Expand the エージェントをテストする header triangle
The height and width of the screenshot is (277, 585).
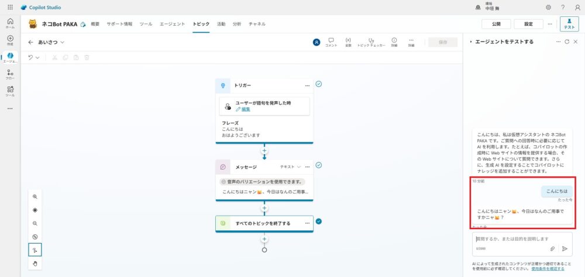(471, 41)
